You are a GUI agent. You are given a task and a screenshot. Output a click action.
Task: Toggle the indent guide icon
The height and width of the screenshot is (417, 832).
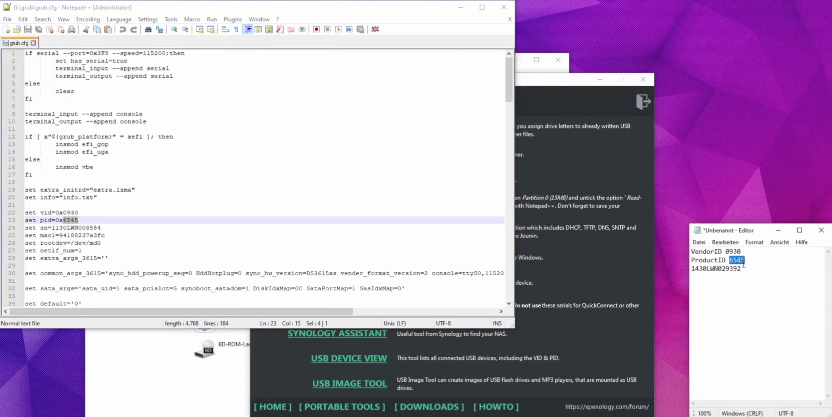[248, 30]
